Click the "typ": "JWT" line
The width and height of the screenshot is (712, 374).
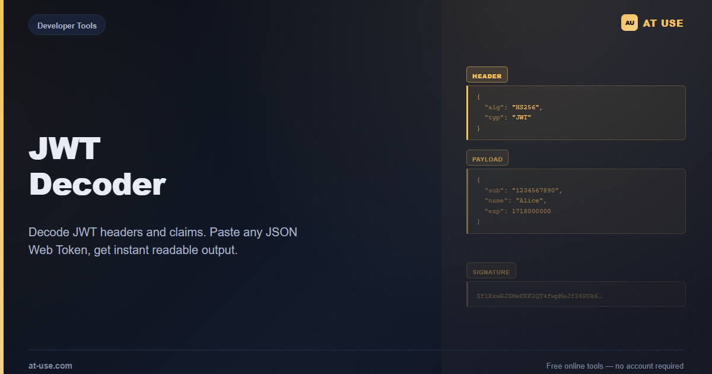coord(508,118)
